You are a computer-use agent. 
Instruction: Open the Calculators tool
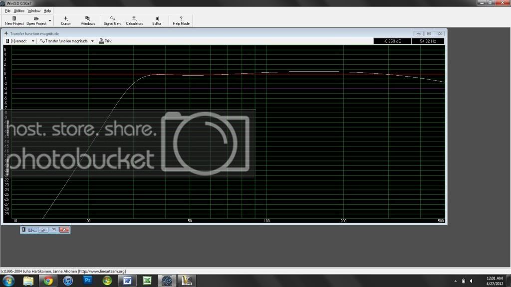[134, 21]
